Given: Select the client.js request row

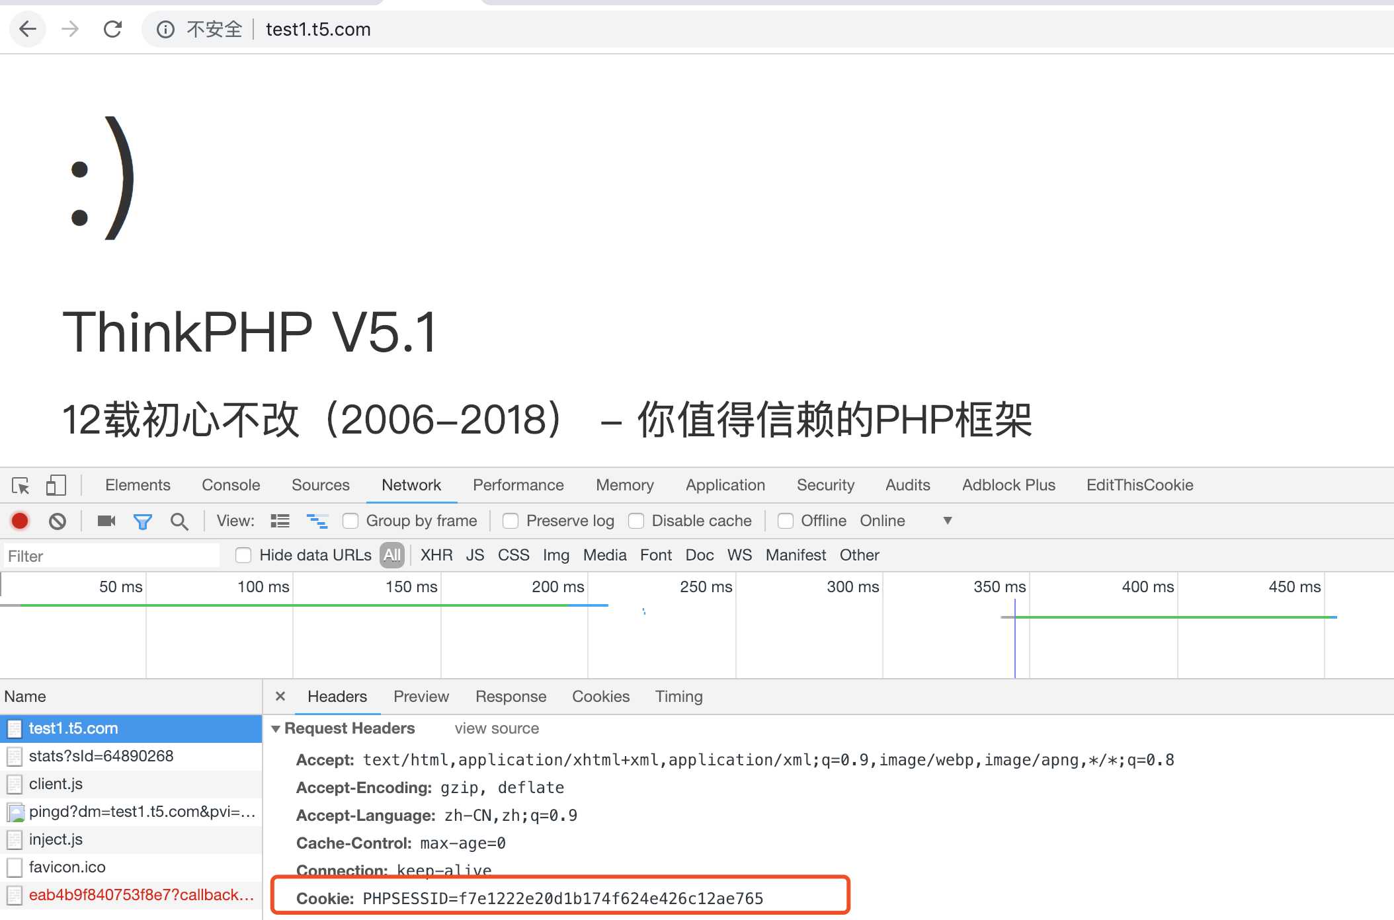Looking at the screenshot, I should (x=131, y=785).
